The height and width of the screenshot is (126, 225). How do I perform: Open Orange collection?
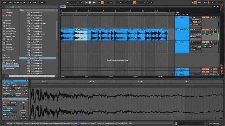coord(8,15)
